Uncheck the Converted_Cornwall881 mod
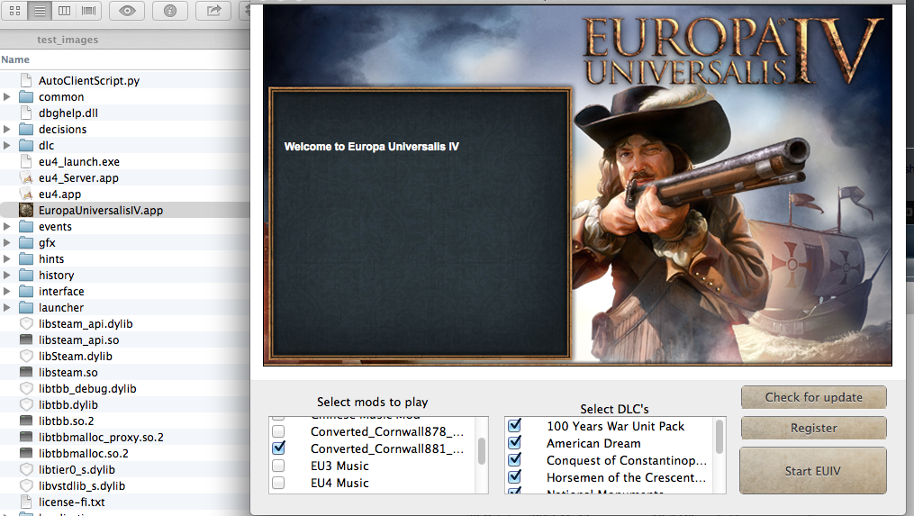Viewport: 914px width, 516px height. 278,448
